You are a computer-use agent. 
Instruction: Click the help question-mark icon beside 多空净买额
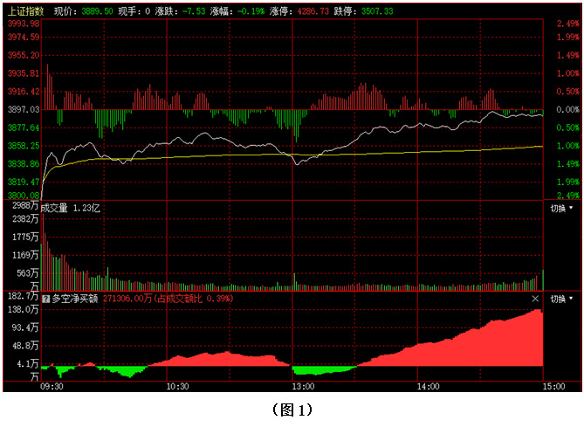[46, 298]
